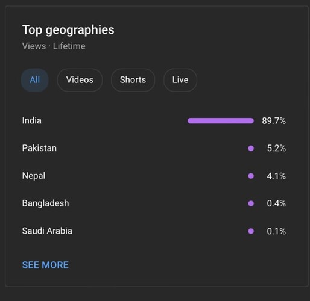Click the purple dot next to Nepal
Image resolution: width=310 pixels, height=301 pixels.
251,176
